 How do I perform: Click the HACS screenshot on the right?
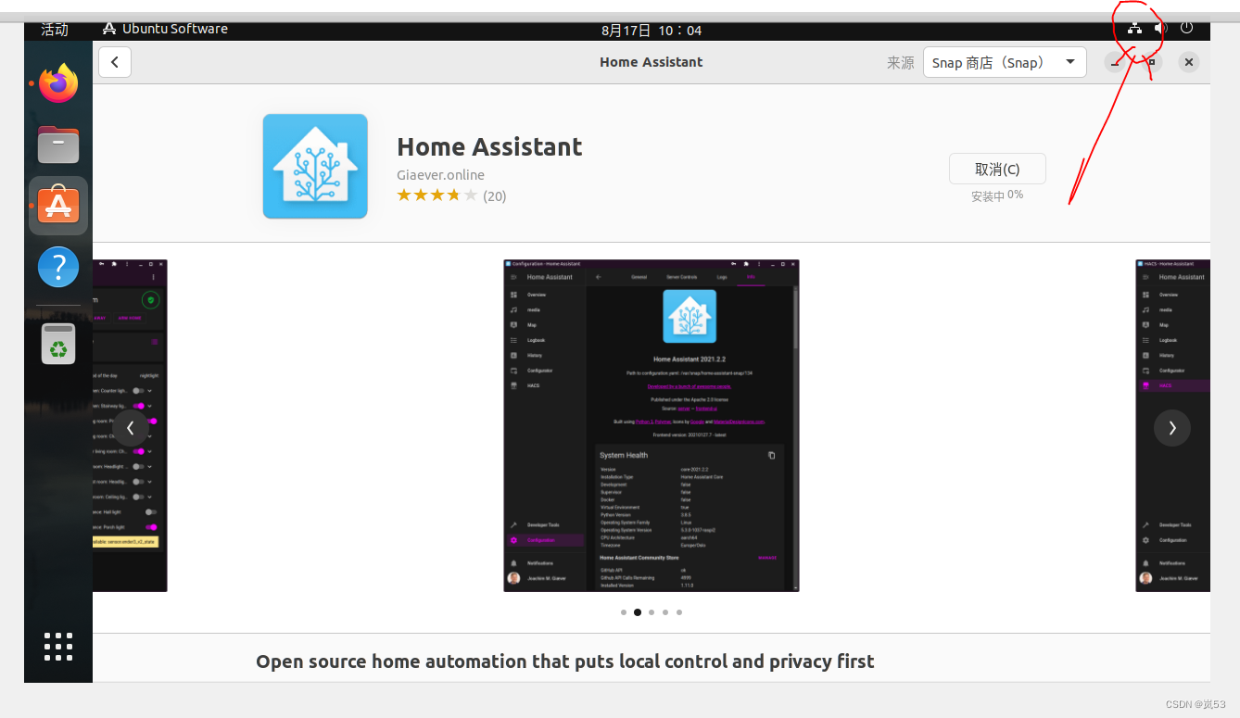(x=1172, y=425)
